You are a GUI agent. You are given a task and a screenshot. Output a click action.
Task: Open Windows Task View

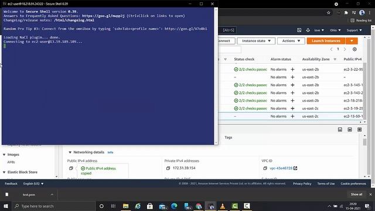[x=113, y=206]
